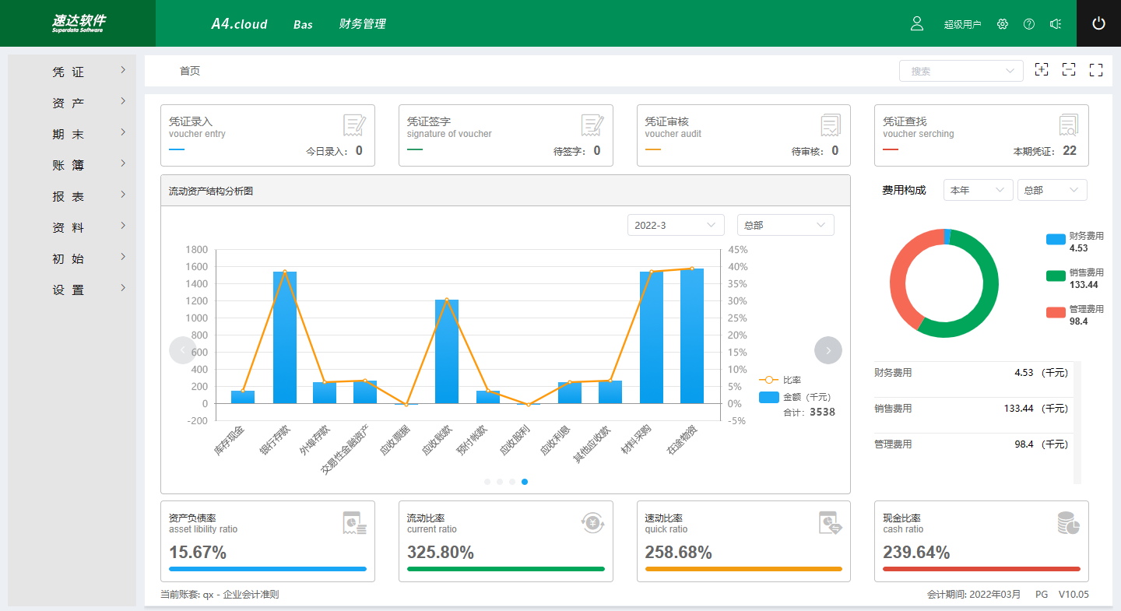Open the 2022-3 period dropdown
Viewport: 1121px width, 611px height.
tap(675, 225)
